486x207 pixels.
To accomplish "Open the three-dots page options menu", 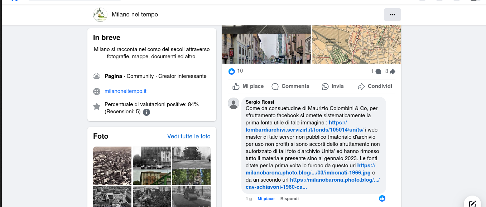I will pyautogui.click(x=392, y=15).
